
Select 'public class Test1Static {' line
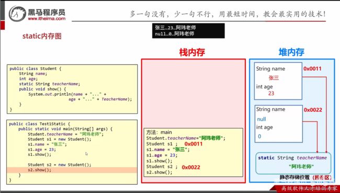click(39, 124)
